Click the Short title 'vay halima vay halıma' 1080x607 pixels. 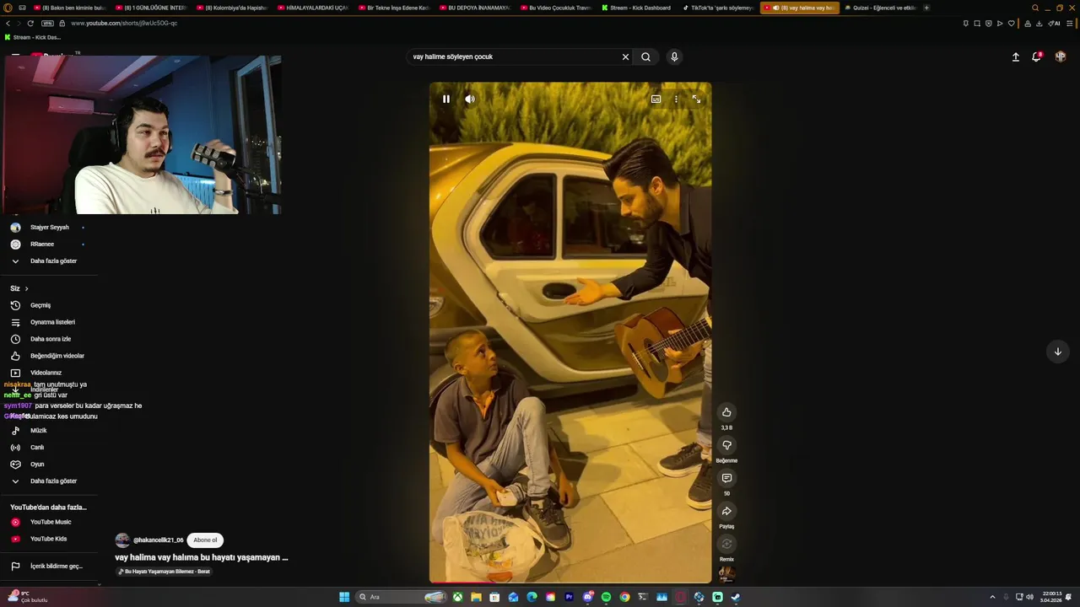(x=202, y=557)
